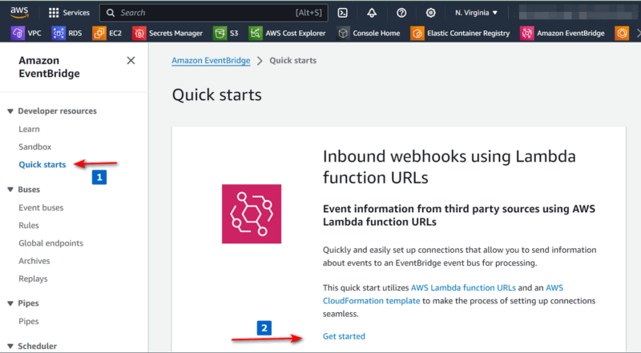Open the settings gear icon
The height and width of the screenshot is (353, 641).
430,13
